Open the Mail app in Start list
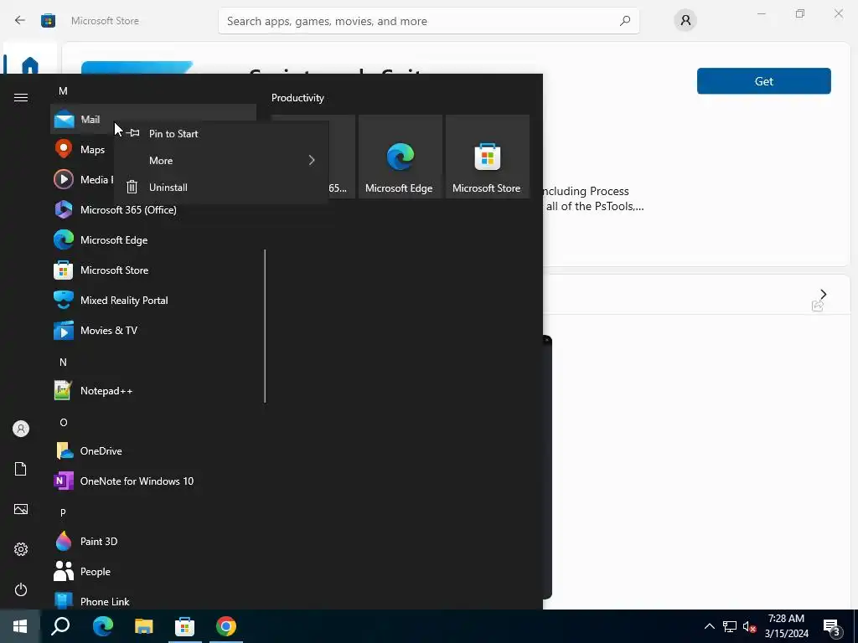Image resolution: width=858 pixels, height=643 pixels. click(x=153, y=119)
